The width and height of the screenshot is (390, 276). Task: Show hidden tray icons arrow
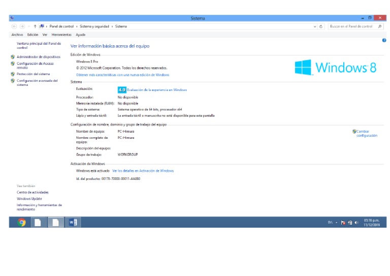336,223
